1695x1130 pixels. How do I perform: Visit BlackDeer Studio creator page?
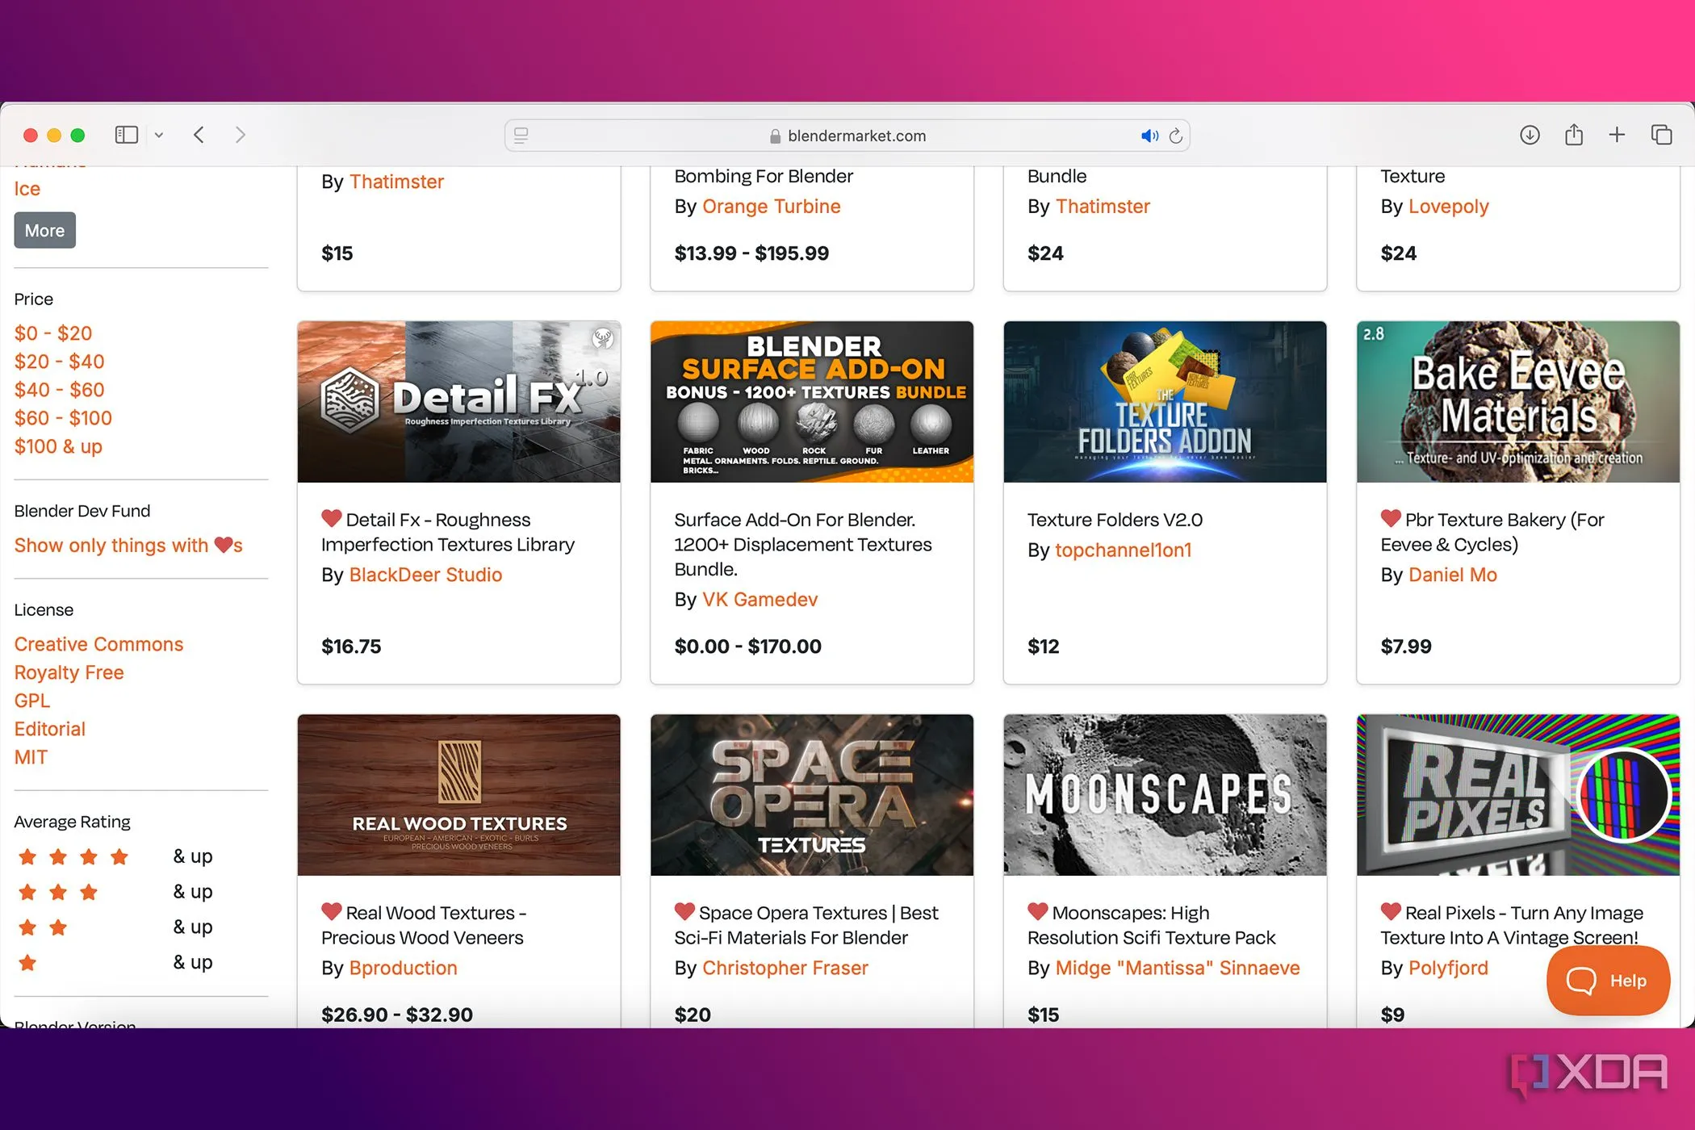(425, 575)
